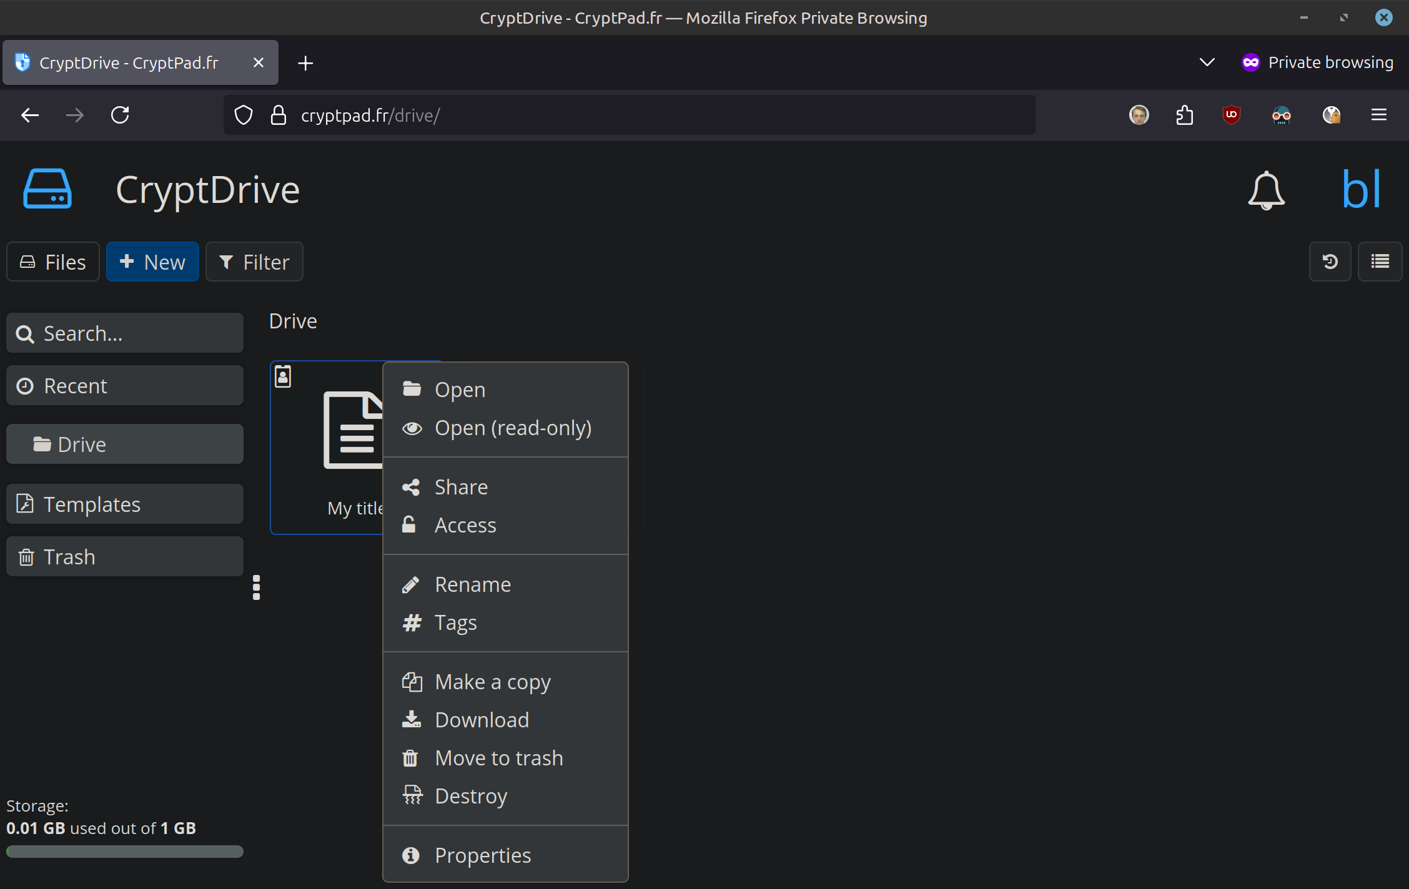
Task: Click the storage usage progress bar
Action: coord(125,852)
